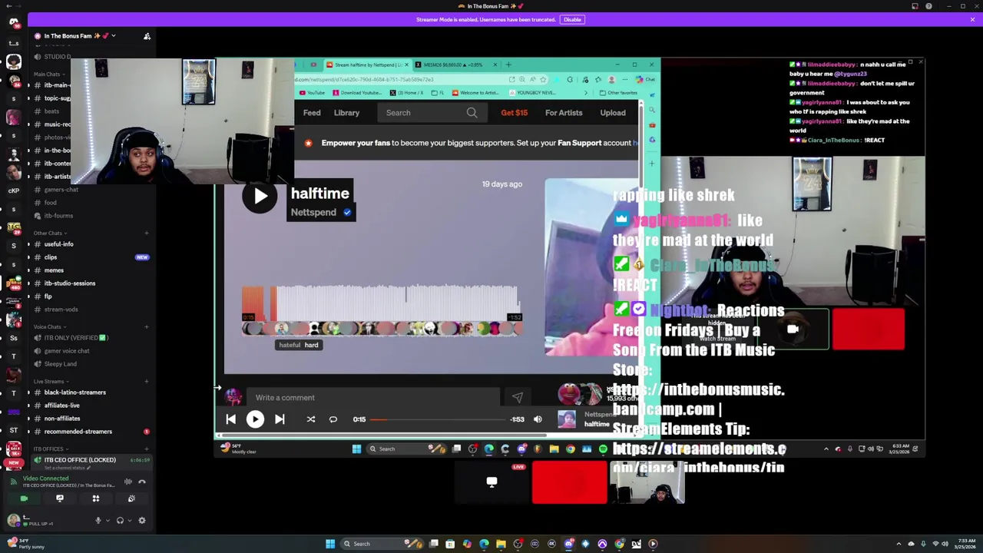Skip to the next track in the player bar
This screenshot has width=983, height=553.
[280, 419]
